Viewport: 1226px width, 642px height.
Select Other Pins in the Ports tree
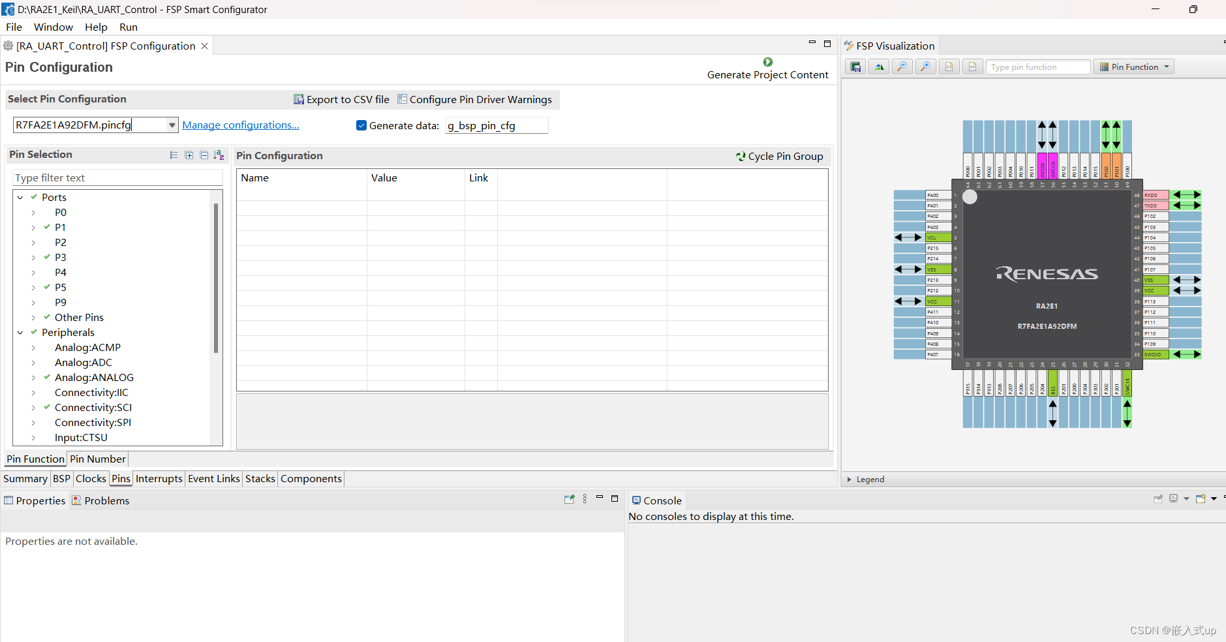(x=79, y=318)
